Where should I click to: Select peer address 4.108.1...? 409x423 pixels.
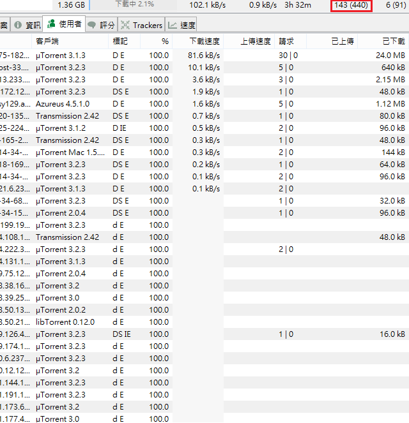(15, 237)
